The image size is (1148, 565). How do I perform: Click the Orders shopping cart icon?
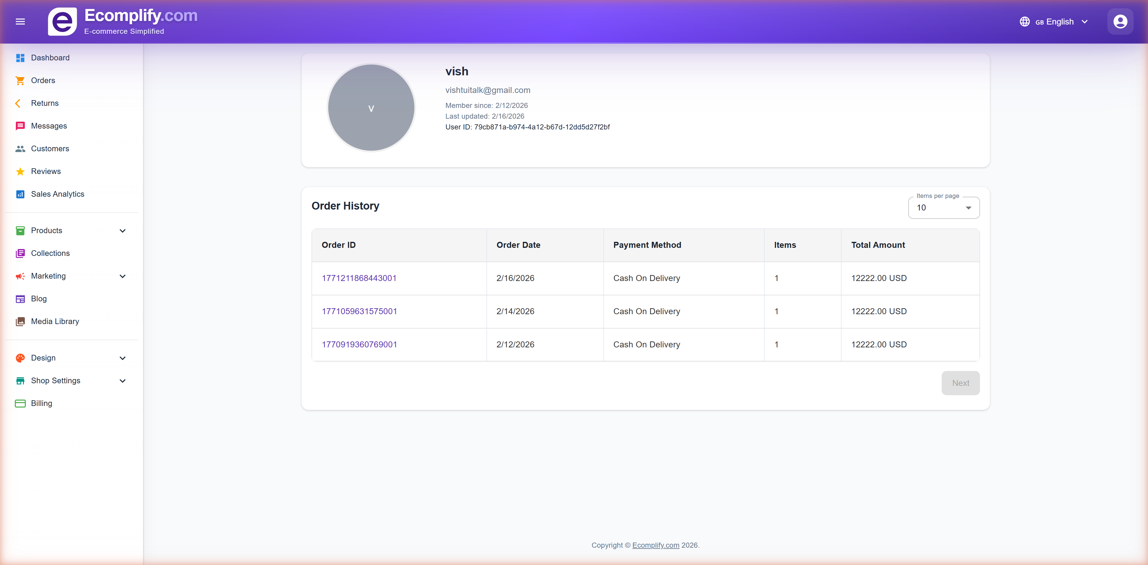[20, 81]
